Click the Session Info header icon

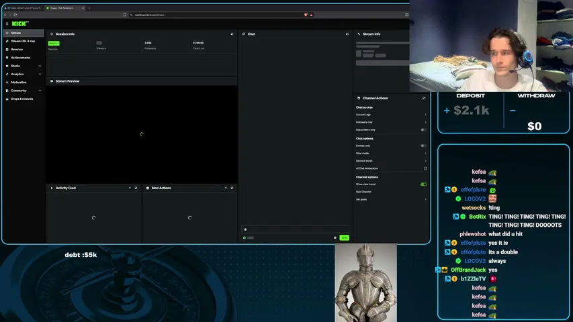pyautogui.click(x=52, y=34)
